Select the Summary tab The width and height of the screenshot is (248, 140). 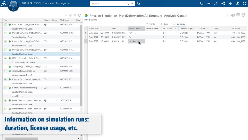pos(179,24)
